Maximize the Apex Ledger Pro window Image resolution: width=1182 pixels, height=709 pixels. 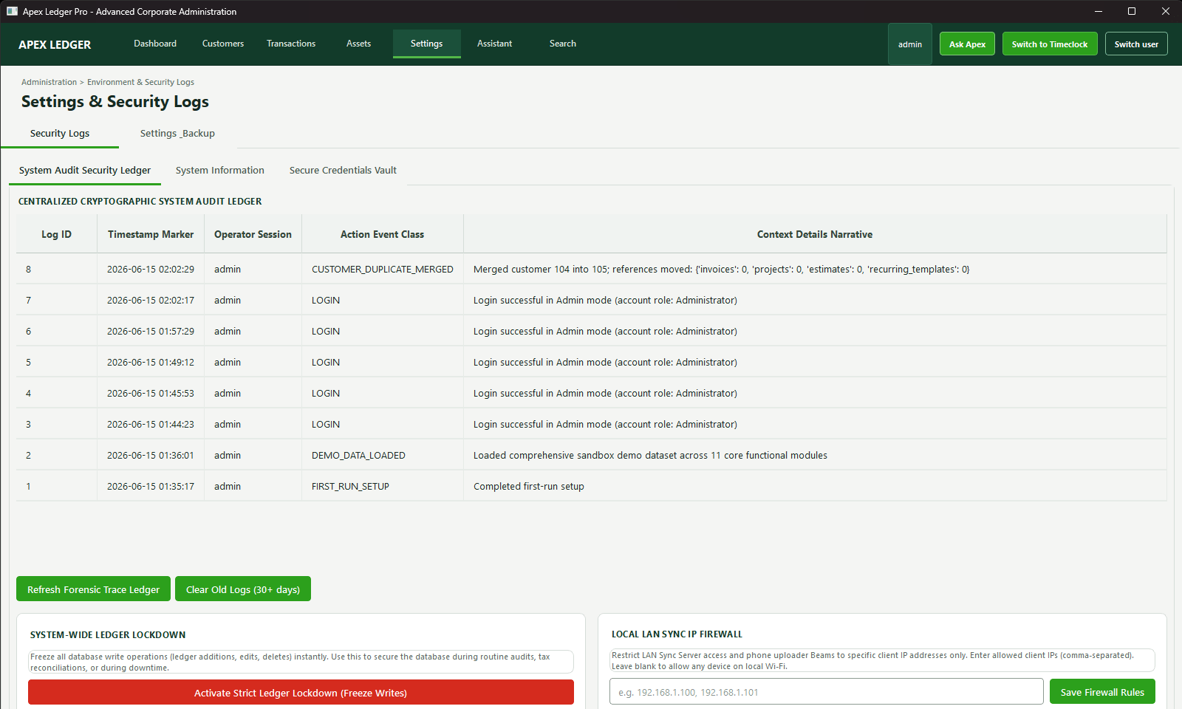(x=1131, y=11)
